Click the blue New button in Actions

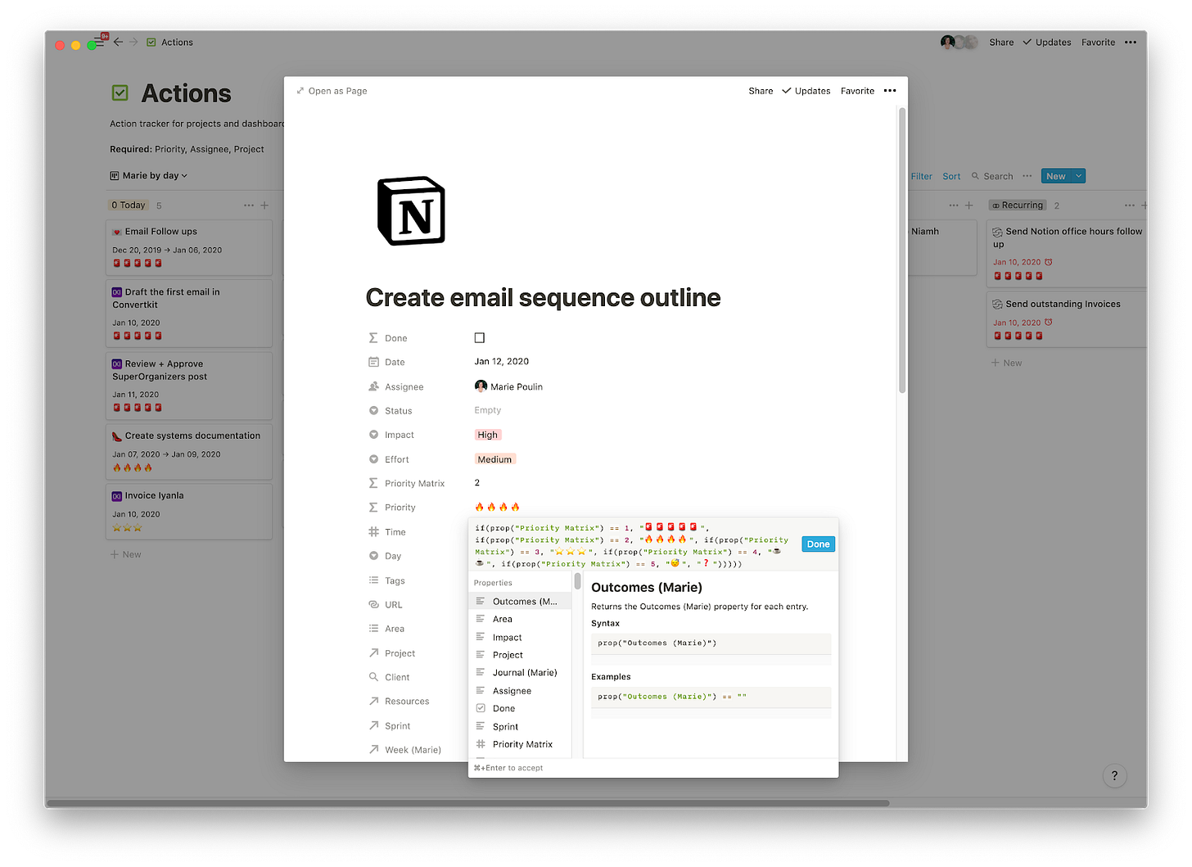[1056, 176]
